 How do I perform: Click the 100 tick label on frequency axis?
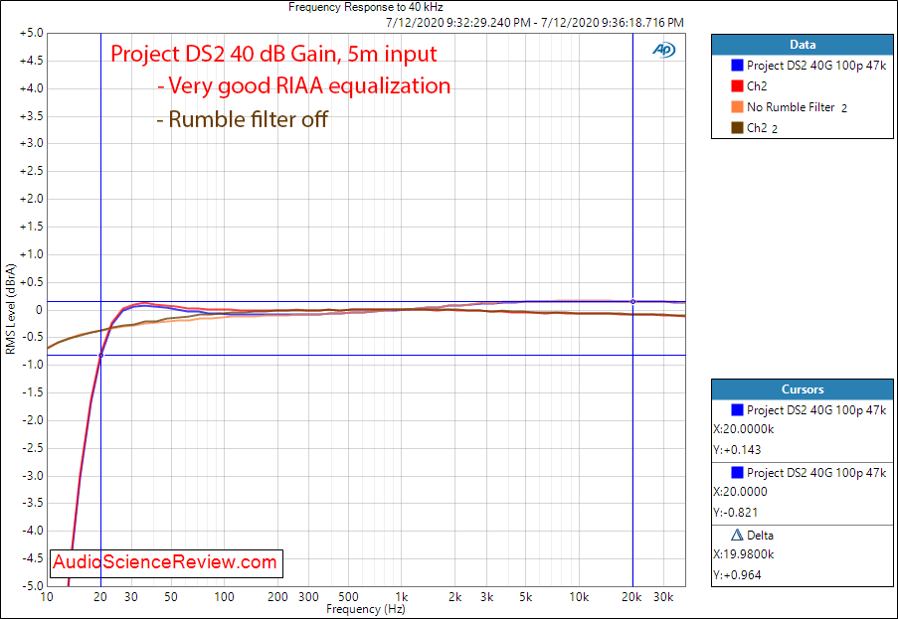pos(224,597)
